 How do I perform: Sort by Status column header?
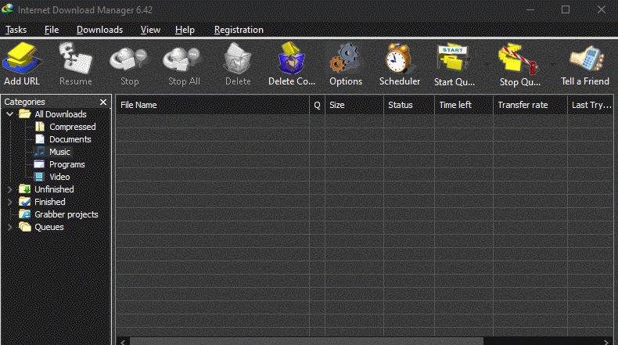tap(409, 105)
